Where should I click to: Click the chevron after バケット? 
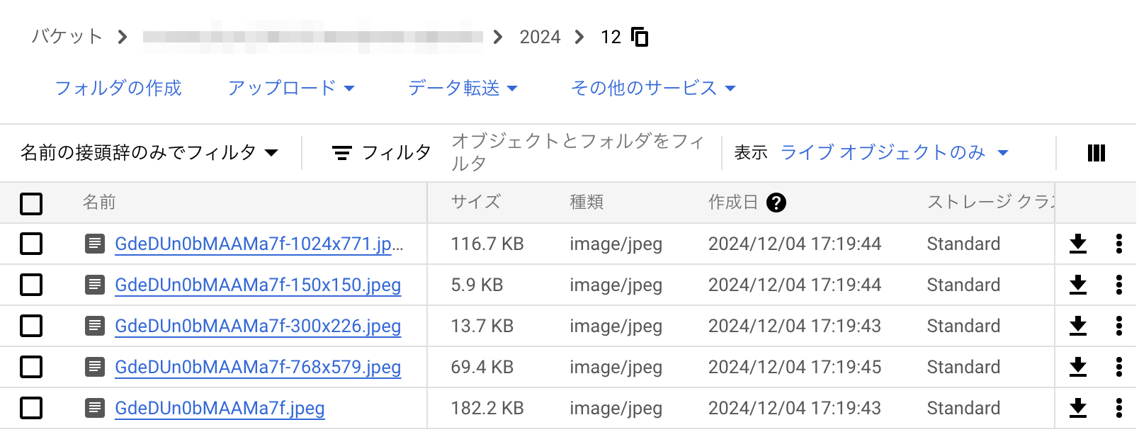coord(123,37)
